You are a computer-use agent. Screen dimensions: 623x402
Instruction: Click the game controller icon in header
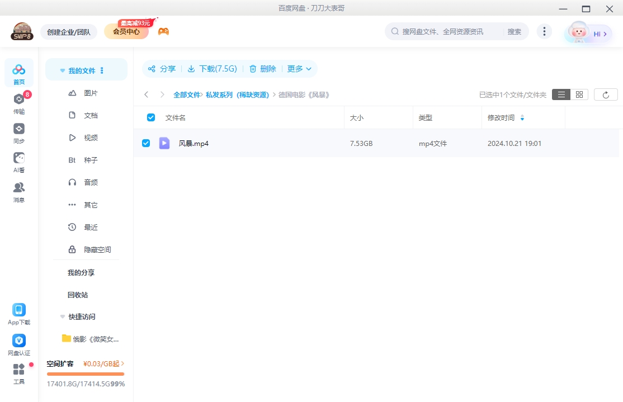[x=163, y=31]
